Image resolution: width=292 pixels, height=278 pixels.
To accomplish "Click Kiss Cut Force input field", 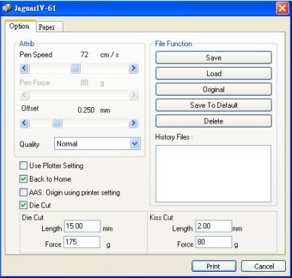I will point(214,242).
